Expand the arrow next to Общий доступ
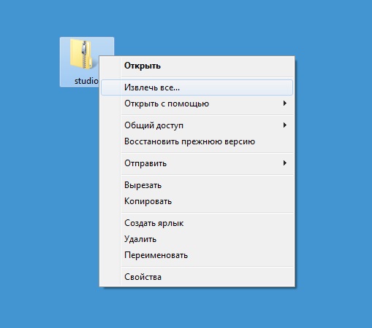This screenshot has height=328, width=372. point(284,125)
